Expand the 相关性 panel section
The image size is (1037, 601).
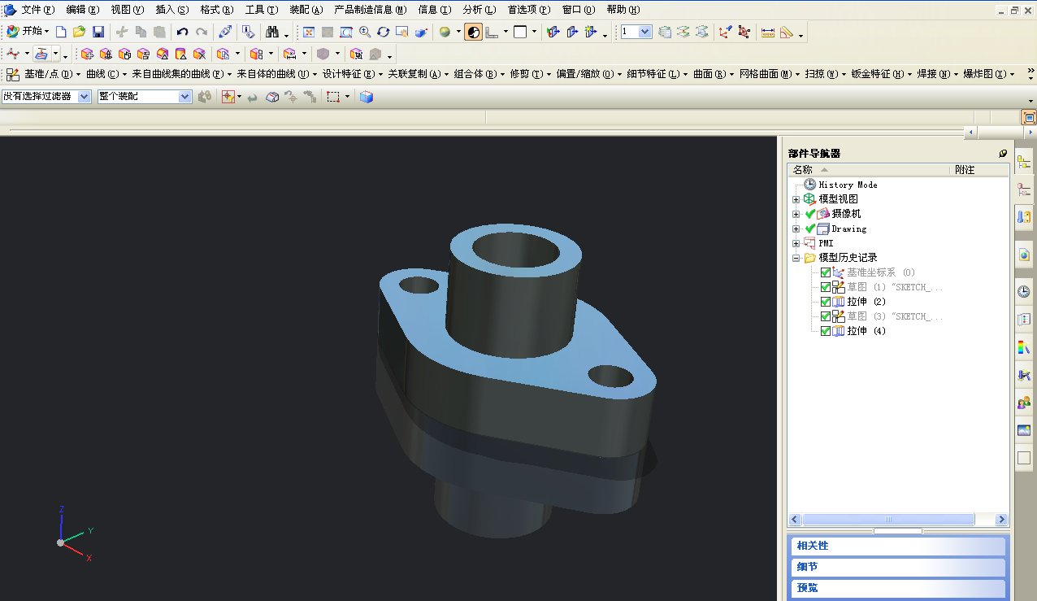coord(898,546)
